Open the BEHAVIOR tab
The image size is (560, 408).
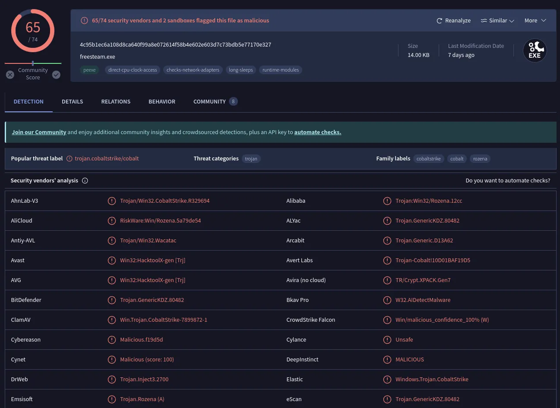162,102
